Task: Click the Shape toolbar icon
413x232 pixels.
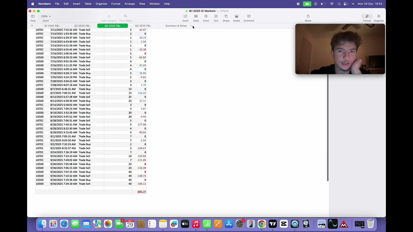Action: tap(226, 16)
